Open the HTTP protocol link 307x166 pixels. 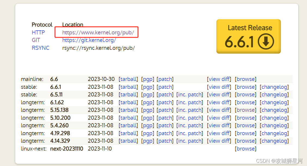38,32
